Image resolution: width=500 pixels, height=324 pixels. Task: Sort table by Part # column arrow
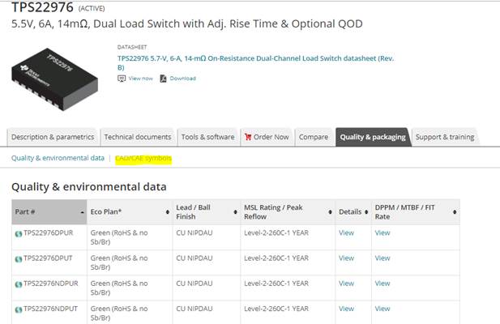(x=83, y=212)
